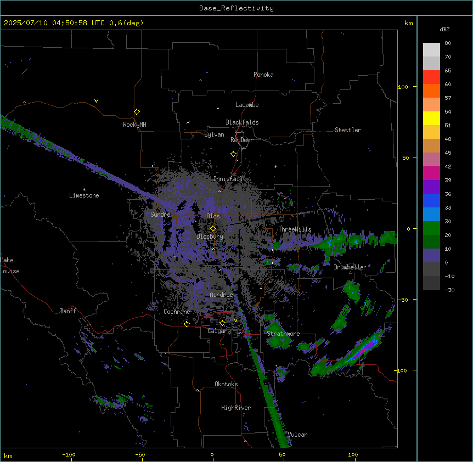Click the Calgary city label
Viewport: 473px width, 462px height.
(219, 331)
